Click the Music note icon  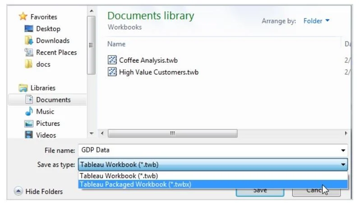[29, 111]
